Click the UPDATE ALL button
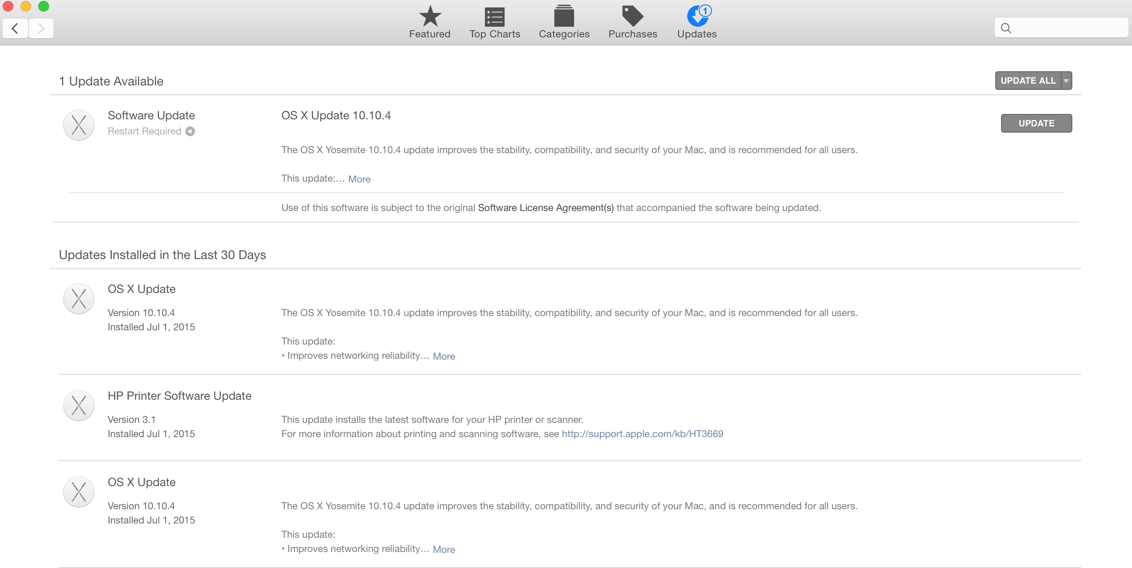Screen dimensions: 1132x568 (1028, 81)
